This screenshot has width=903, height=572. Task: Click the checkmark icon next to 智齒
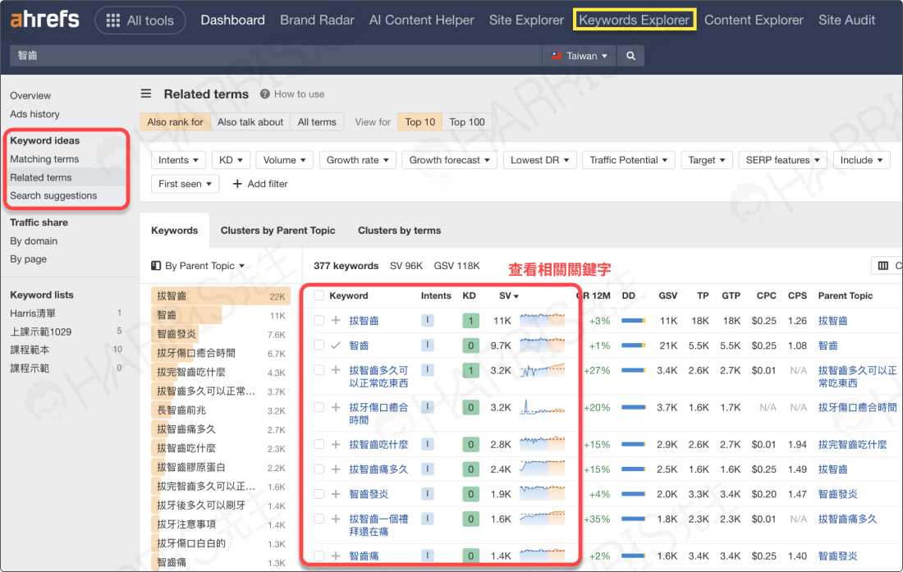336,345
